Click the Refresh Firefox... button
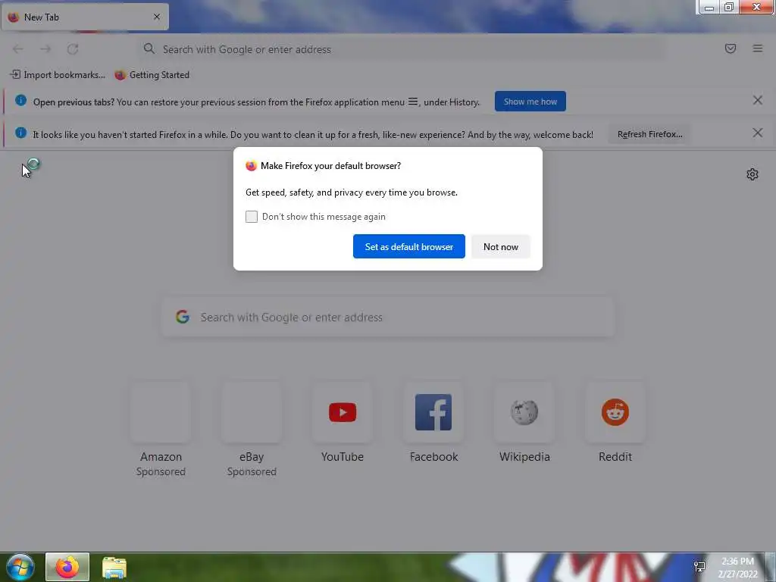The width and height of the screenshot is (776, 582). [x=649, y=134]
